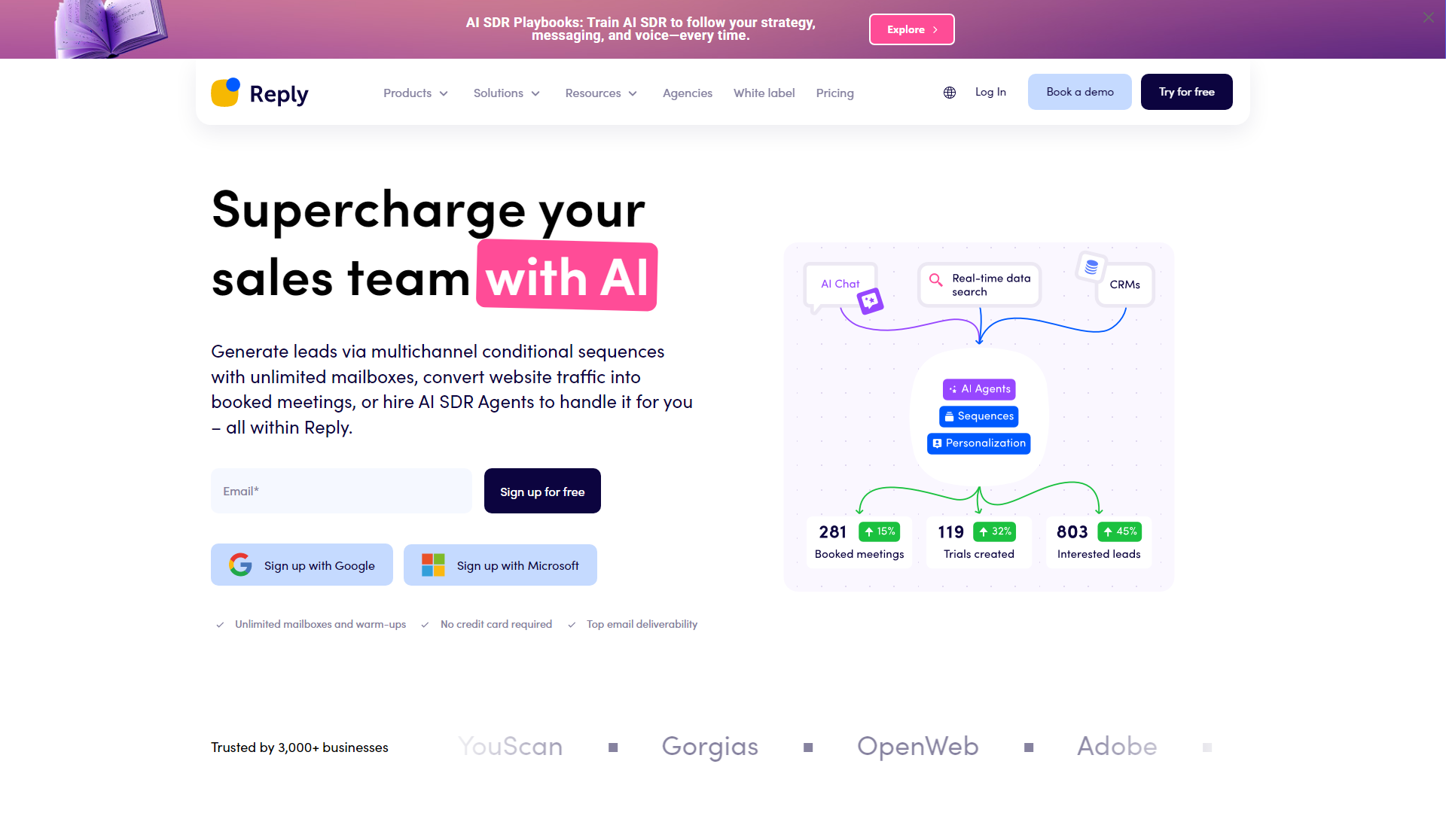Expand the Solutions dropdown menu
Image resolution: width=1446 pixels, height=813 pixels.
tap(505, 91)
